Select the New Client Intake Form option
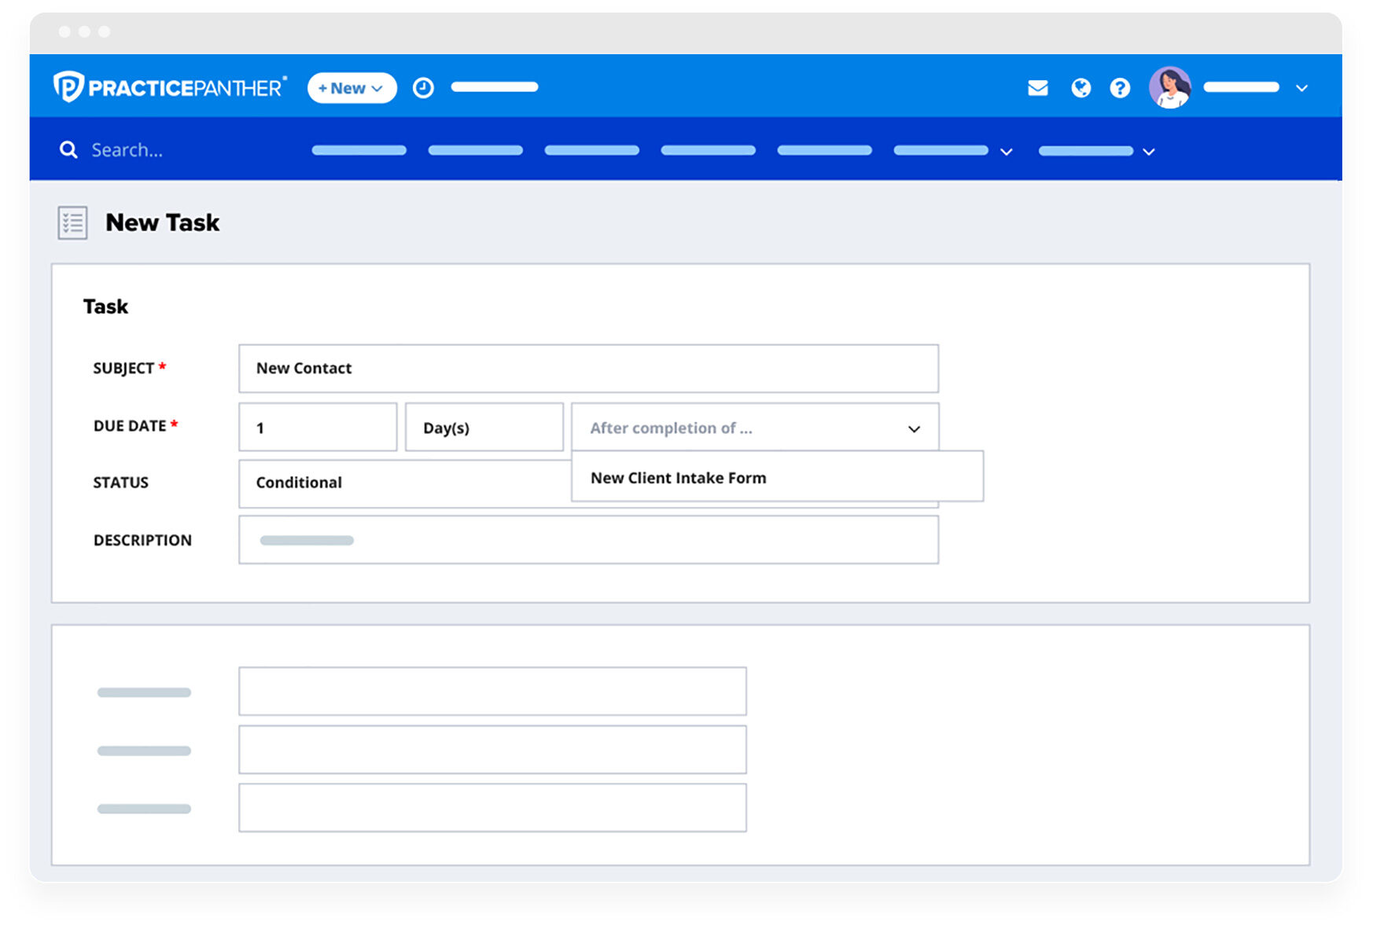The height and width of the screenshot is (929, 1373). click(679, 477)
